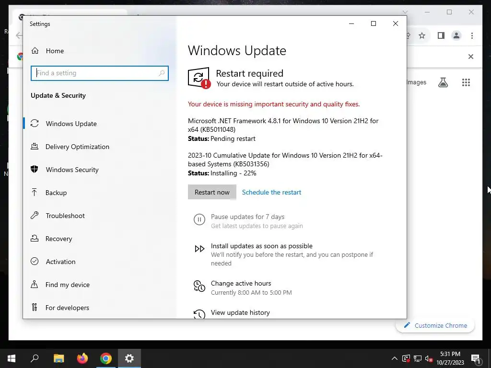Select Backup in the sidebar
Screen dimensions: 491x368
56,193
